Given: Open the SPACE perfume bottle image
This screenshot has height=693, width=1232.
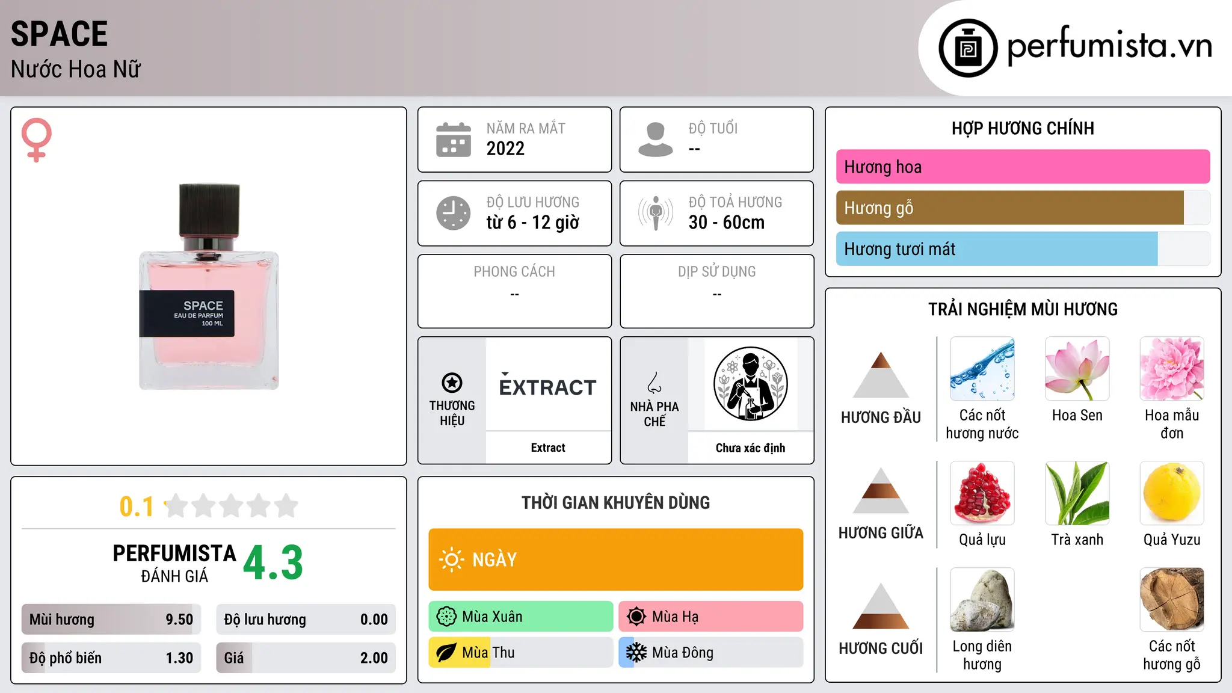Looking at the screenshot, I should [209, 286].
